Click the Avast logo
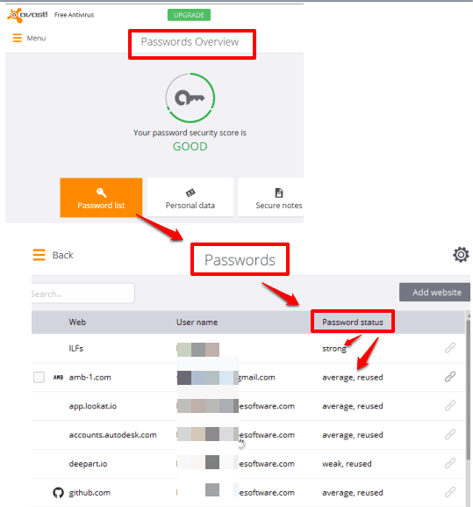This screenshot has height=507, width=473. tap(27, 15)
